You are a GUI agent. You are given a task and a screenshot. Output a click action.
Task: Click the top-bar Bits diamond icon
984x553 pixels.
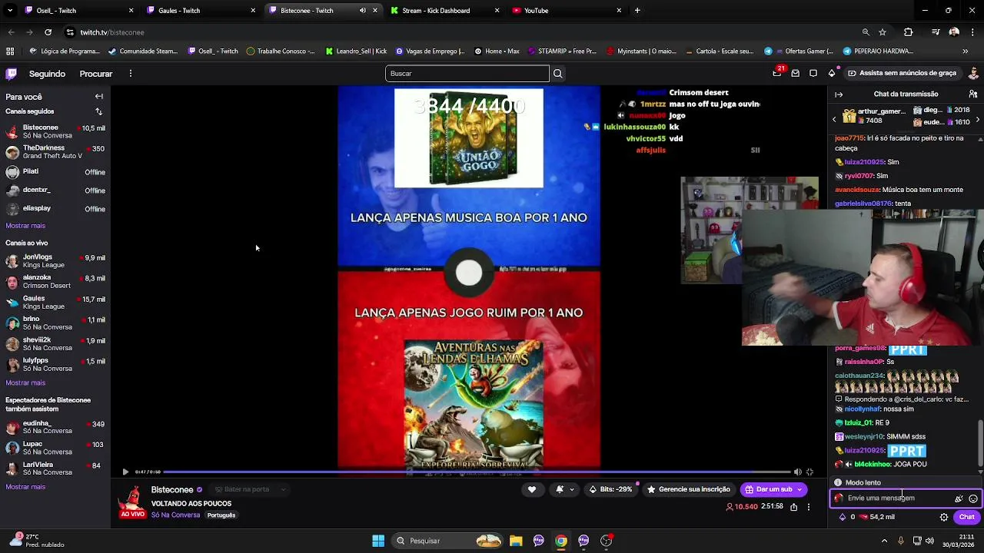(832, 74)
